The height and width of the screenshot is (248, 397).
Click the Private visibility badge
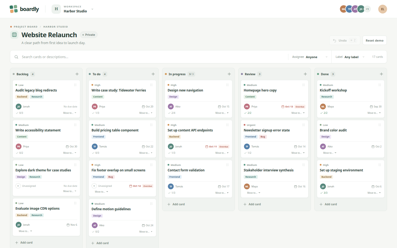click(x=89, y=35)
